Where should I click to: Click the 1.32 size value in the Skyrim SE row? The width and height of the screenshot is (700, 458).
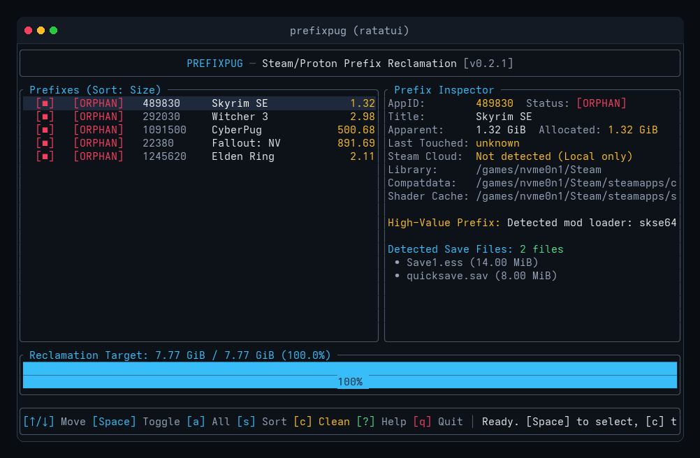[363, 103]
